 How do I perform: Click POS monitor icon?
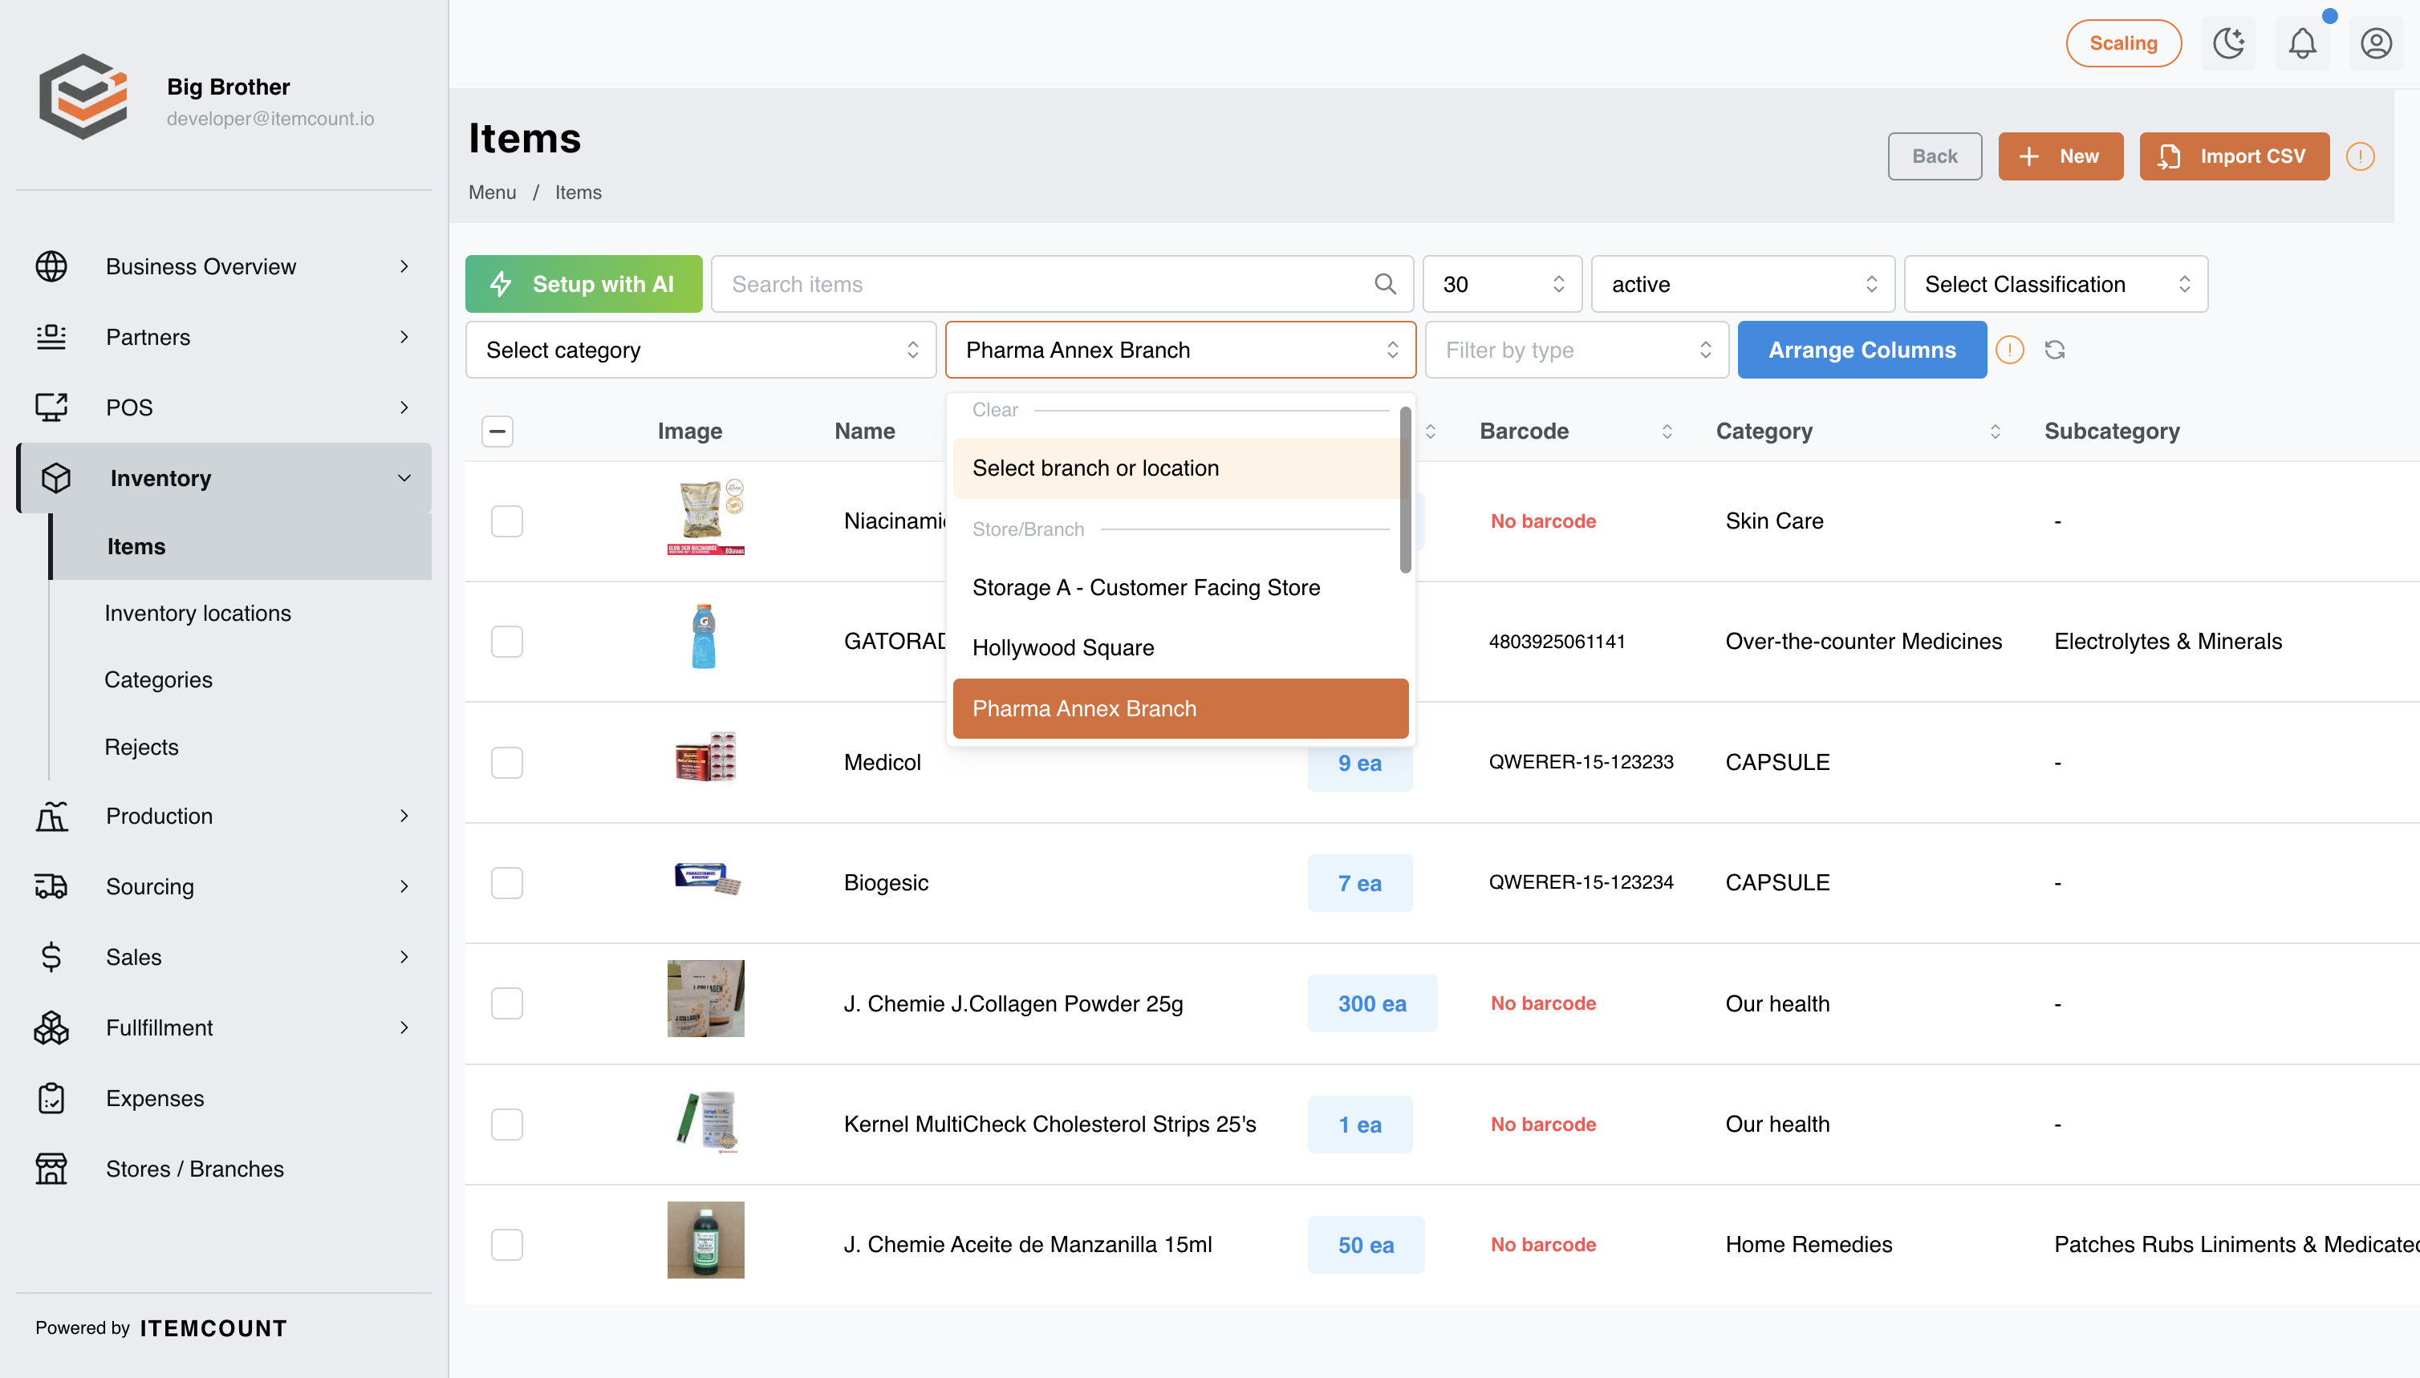point(51,407)
